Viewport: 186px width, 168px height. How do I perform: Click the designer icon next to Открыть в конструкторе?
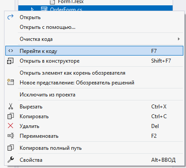(10, 61)
